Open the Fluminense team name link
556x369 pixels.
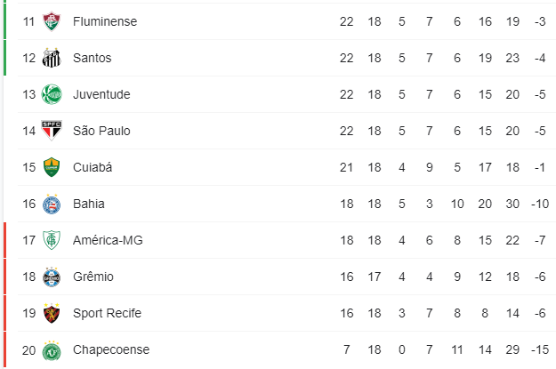(105, 21)
